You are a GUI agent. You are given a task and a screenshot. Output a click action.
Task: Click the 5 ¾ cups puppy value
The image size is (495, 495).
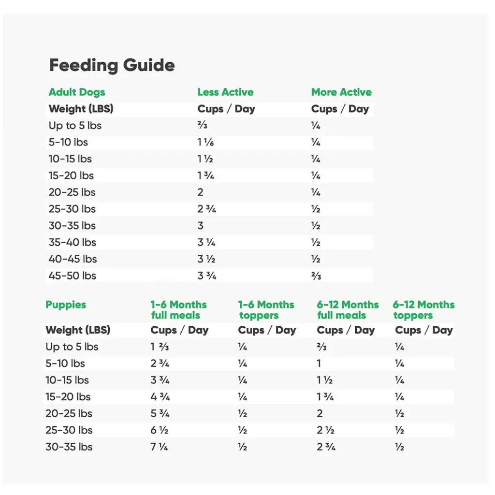click(160, 414)
